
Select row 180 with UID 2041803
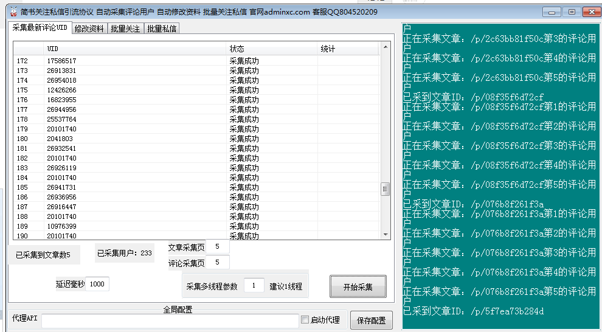pyautogui.click(x=196, y=139)
